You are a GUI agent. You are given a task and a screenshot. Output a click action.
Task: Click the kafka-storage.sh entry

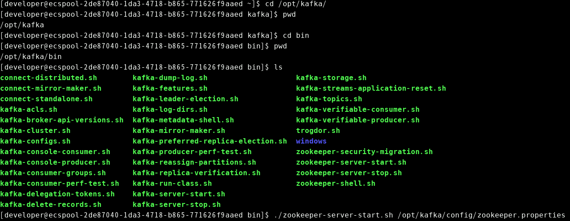331,78
